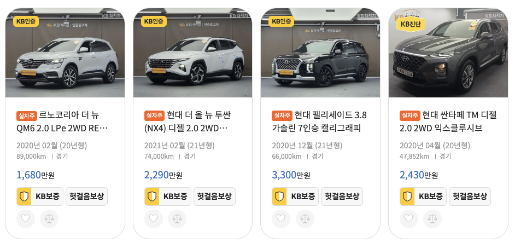Click KB보증 badge on Santa Fe card
Screen dimensions: 515x243
[x=423, y=196]
